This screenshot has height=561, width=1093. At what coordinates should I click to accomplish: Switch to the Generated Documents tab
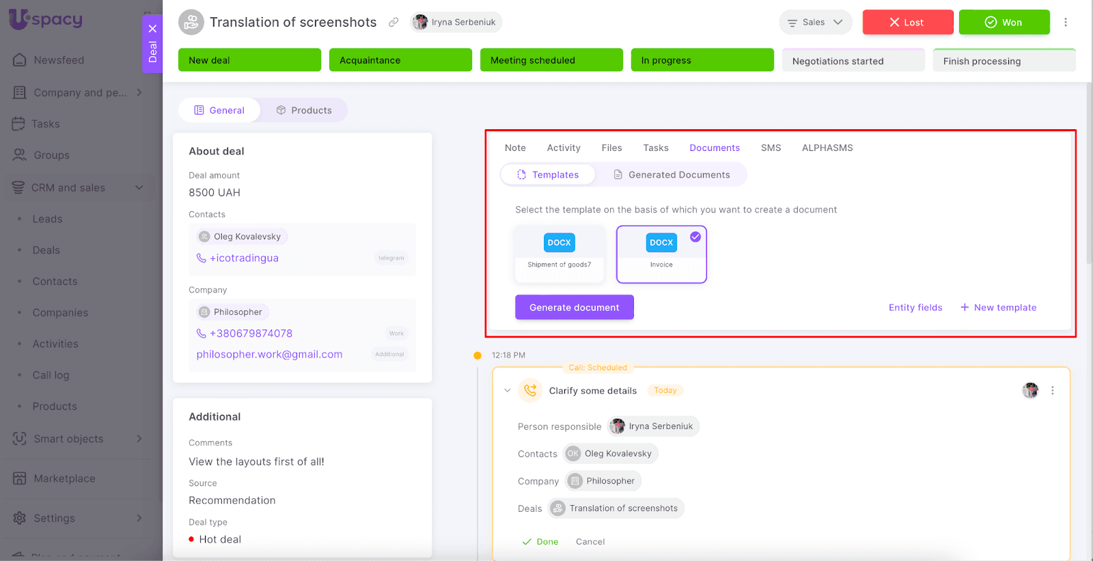671,175
